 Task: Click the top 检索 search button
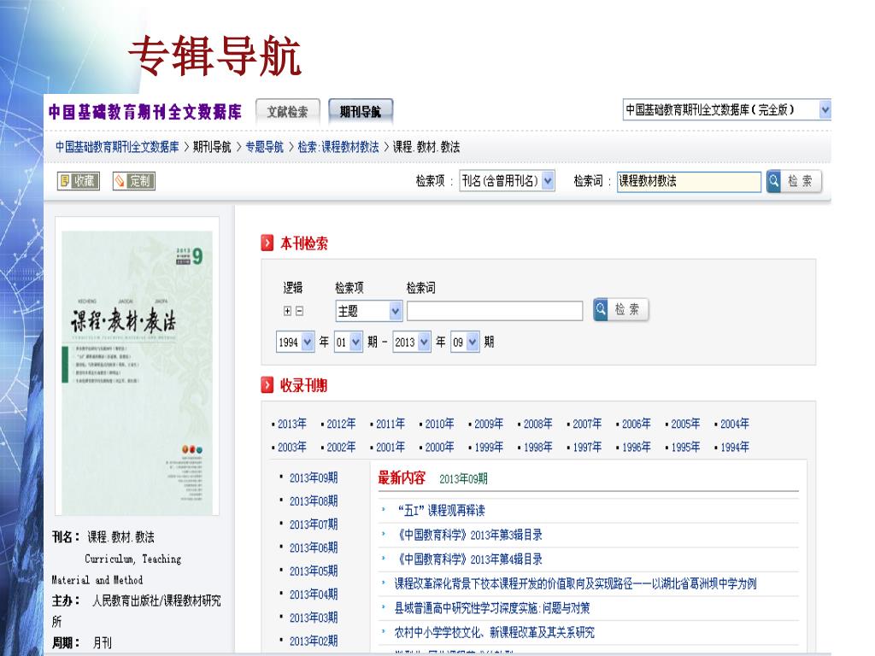pyautogui.click(x=794, y=181)
